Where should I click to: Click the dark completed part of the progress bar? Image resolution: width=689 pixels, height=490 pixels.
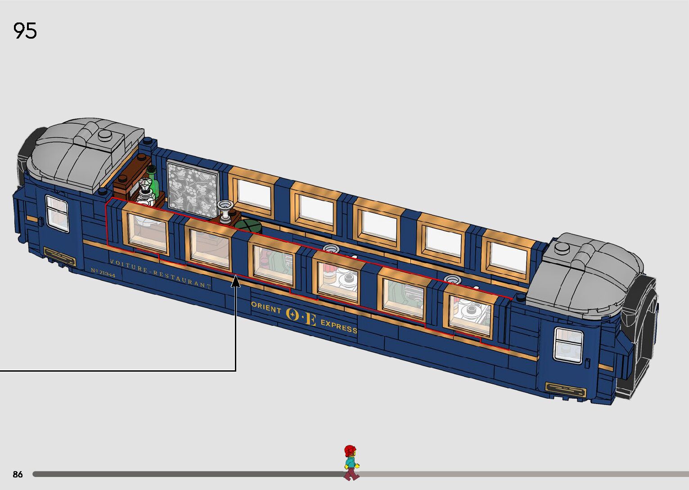click(x=180, y=474)
